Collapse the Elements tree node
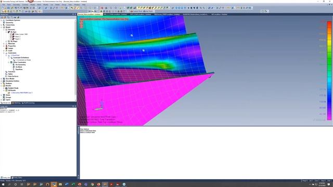333x187 pixels. tap(4, 30)
